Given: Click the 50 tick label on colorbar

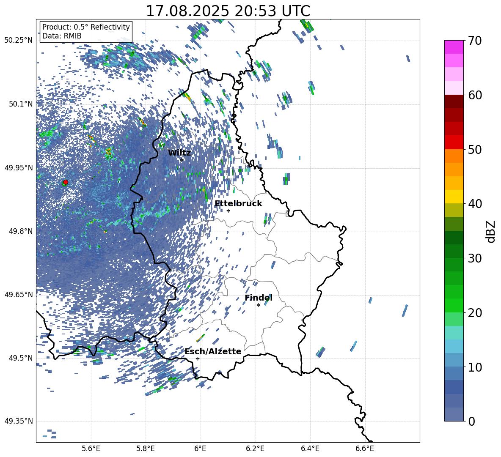Looking at the screenshot, I should click(x=475, y=150).
